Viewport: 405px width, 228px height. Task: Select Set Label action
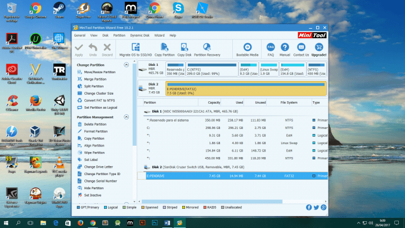tap(91, 160)
